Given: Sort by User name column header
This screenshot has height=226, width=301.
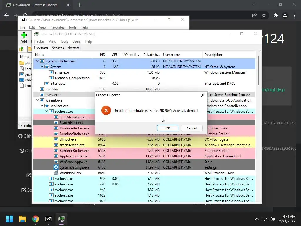Looking at the screenshot, I should (181, 54).
